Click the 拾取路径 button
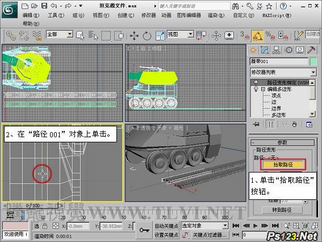The image size is (322, 242). tap(283, 165)
